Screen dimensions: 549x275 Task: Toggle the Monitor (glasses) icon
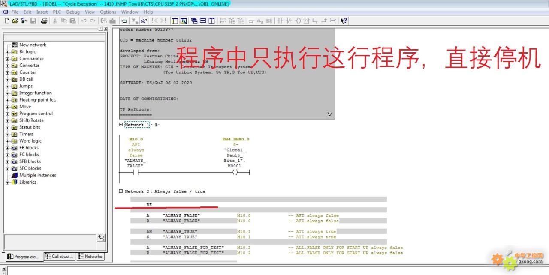click(144, 21)
